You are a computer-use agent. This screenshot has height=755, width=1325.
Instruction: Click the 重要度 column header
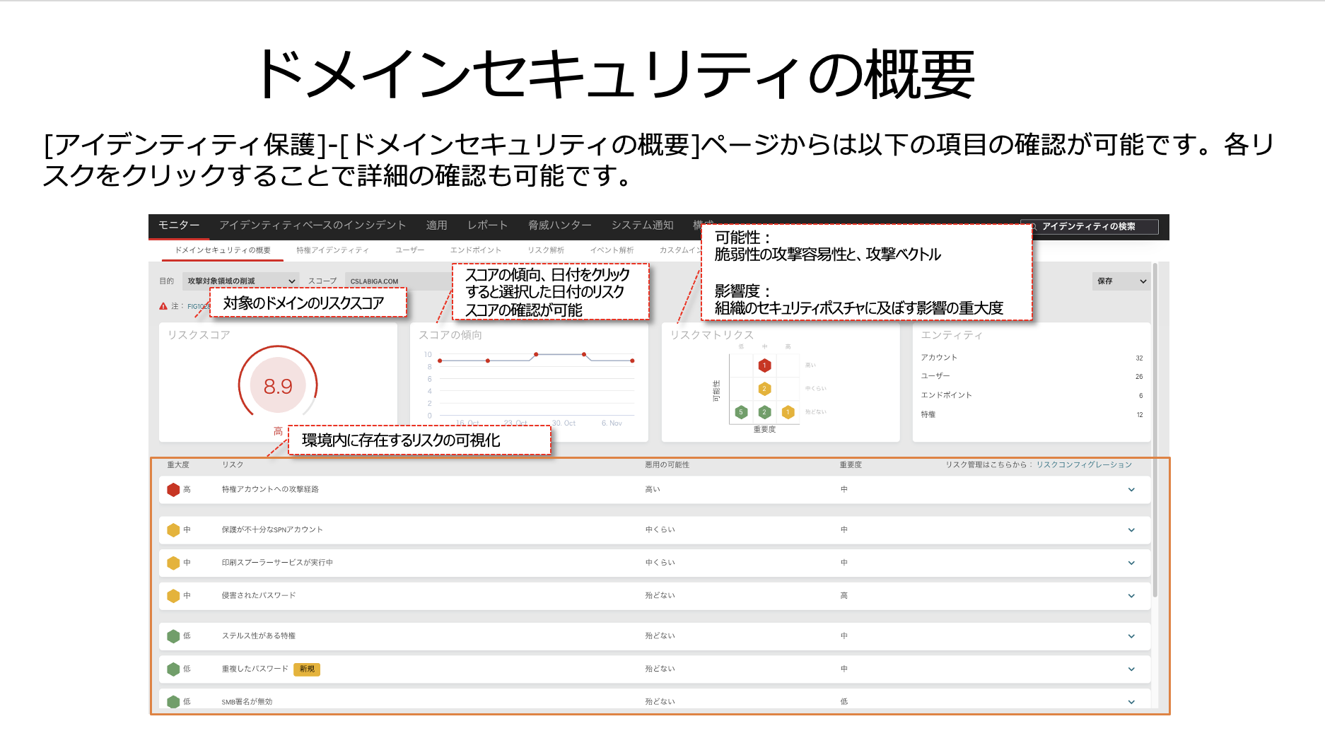[x=851, y=464]
